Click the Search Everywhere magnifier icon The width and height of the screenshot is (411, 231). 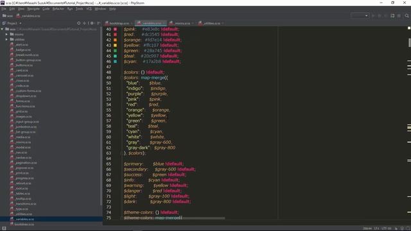407,15
